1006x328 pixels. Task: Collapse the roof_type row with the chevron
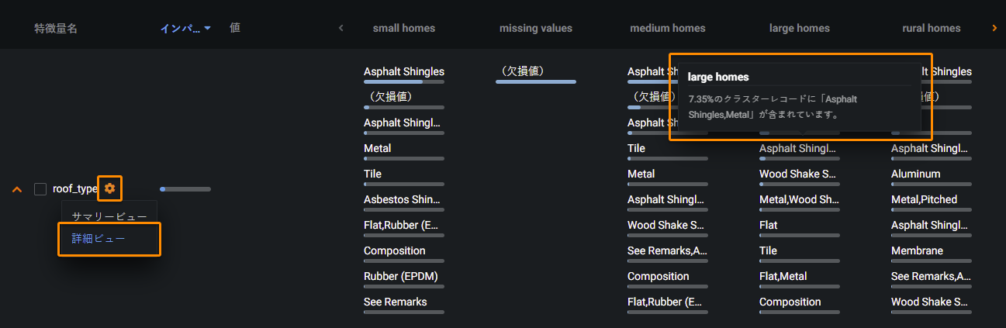pyautogui.click(x=17, y=189)
